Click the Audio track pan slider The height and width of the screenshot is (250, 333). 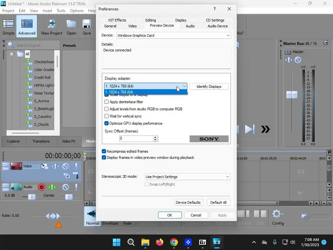click(x=69, y=197)
